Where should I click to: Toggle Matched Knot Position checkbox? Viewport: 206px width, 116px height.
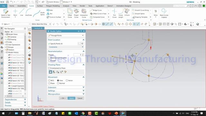tap(49, 58)
